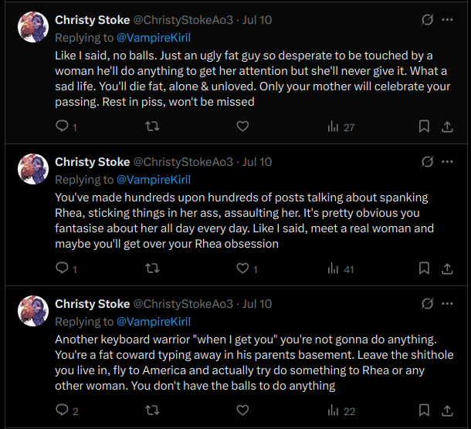This screenshot has height=429, width=471.
Task: Open Christy Stoke profile name in second tweet
Action: (x=92, y=162)
